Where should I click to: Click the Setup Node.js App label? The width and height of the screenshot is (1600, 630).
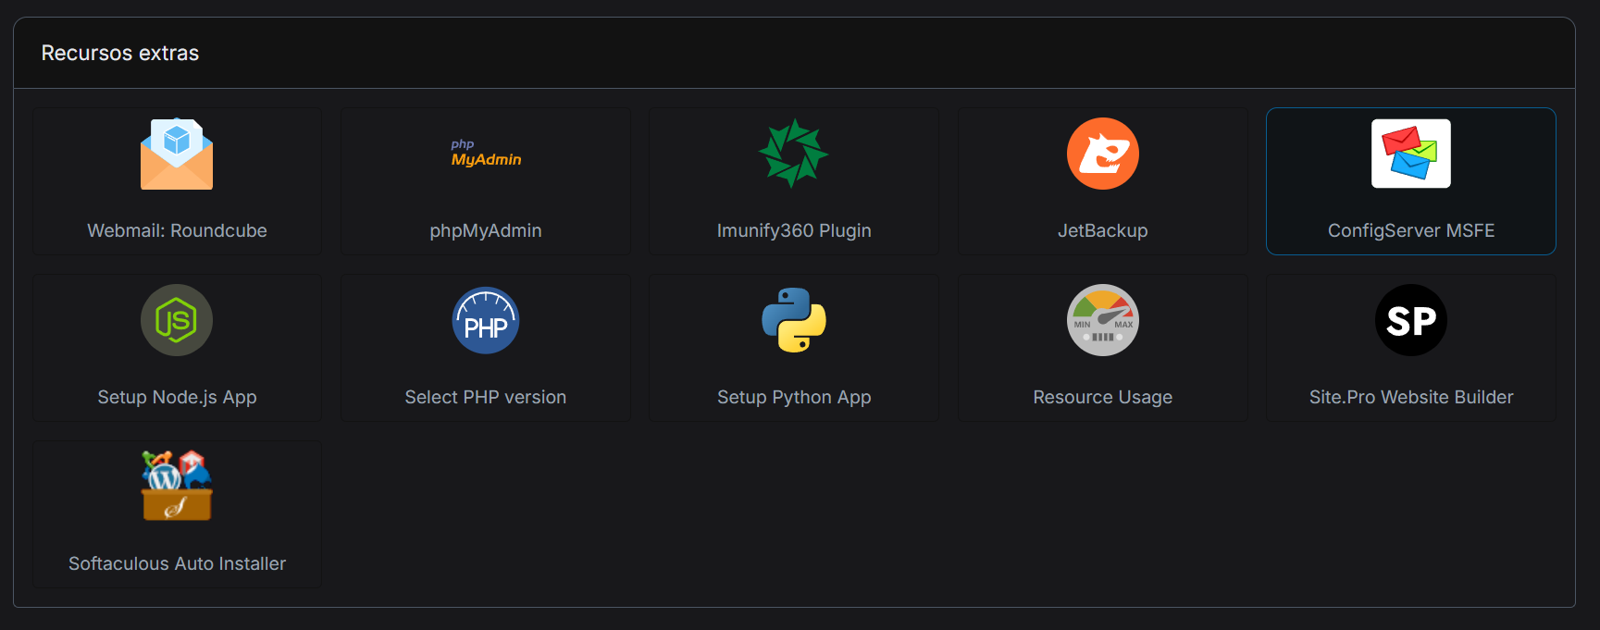[177, 397]
